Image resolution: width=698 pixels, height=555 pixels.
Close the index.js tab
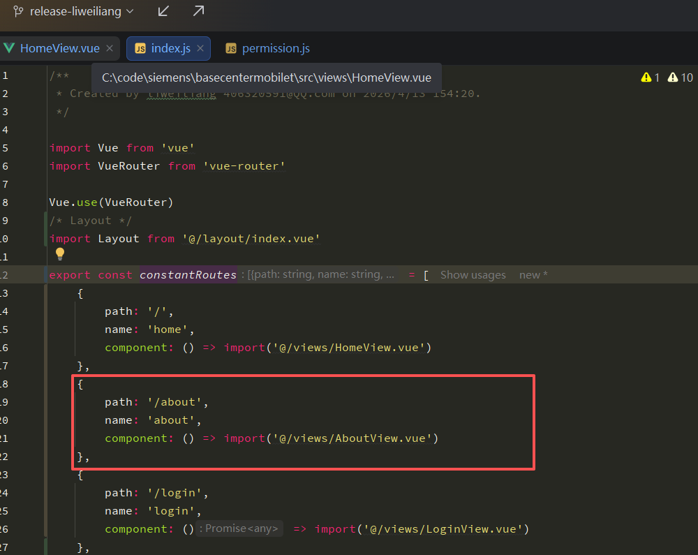click(201, 49)
